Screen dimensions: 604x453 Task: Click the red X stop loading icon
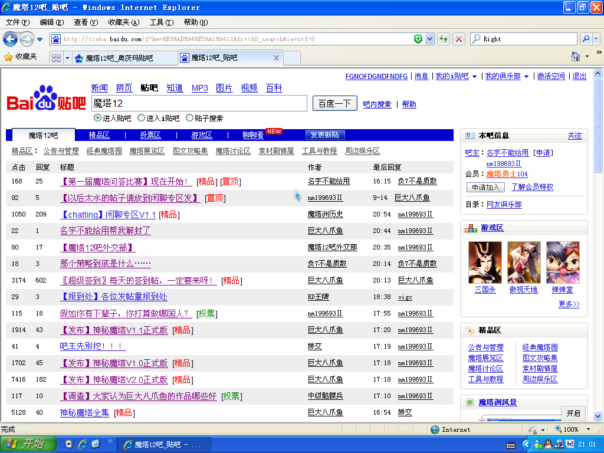(459, 39)
